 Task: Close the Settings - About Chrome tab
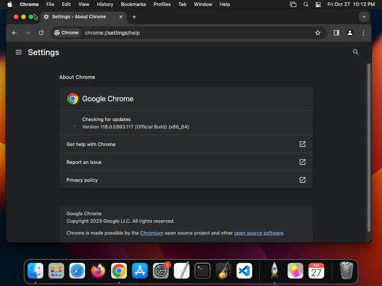pos(120,17)
